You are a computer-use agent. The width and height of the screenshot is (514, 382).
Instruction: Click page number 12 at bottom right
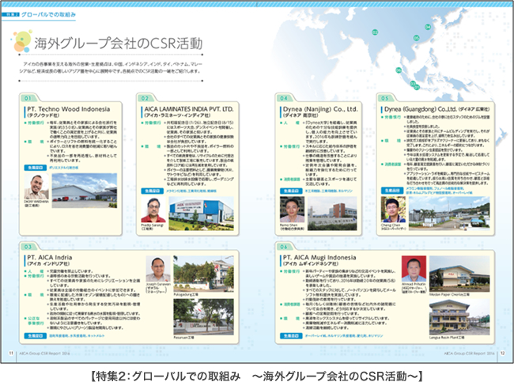(502, 354)
